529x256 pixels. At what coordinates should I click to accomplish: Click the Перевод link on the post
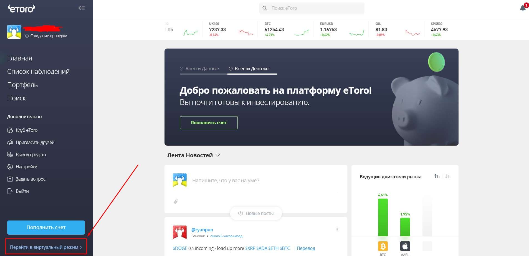pos(306,248)
